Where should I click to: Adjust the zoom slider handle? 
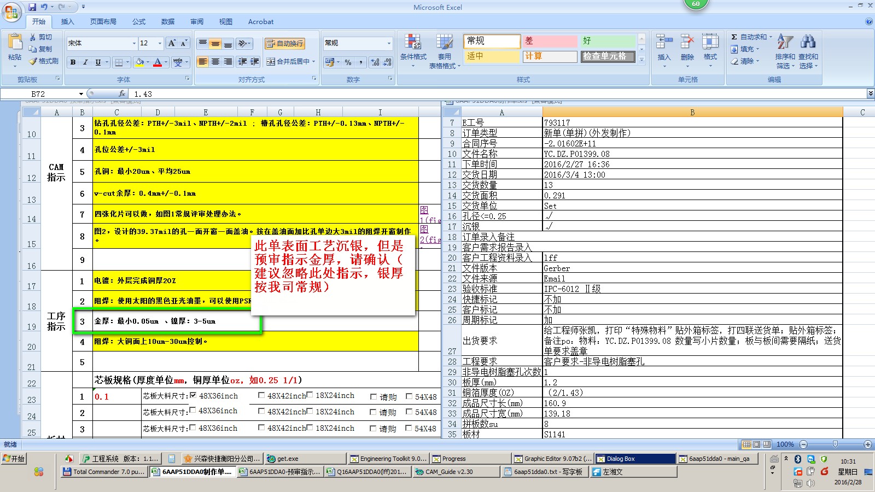(x=835, y=444)
